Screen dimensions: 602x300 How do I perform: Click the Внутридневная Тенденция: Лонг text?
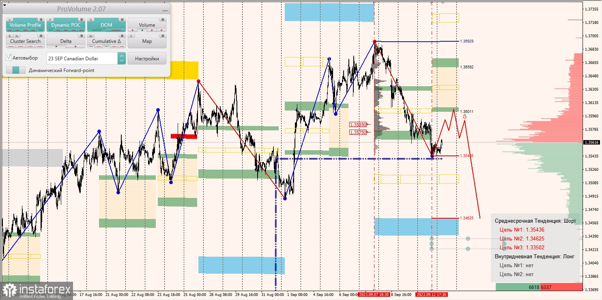coord(534,256)
